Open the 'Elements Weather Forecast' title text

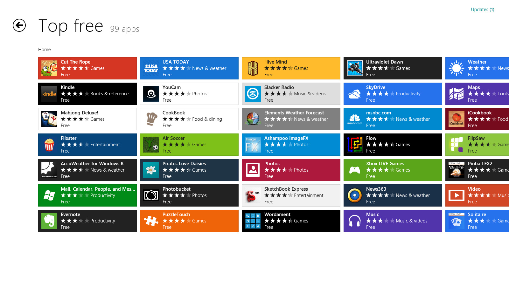click(294, 113)
